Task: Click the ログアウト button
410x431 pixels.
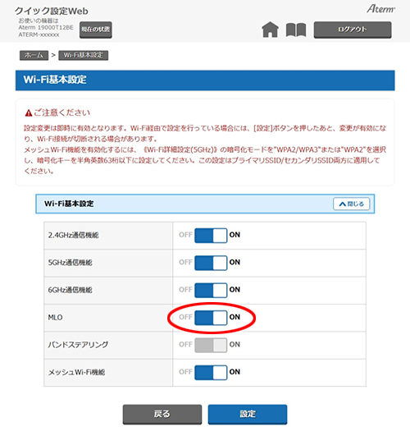Action: coord(353,30)
